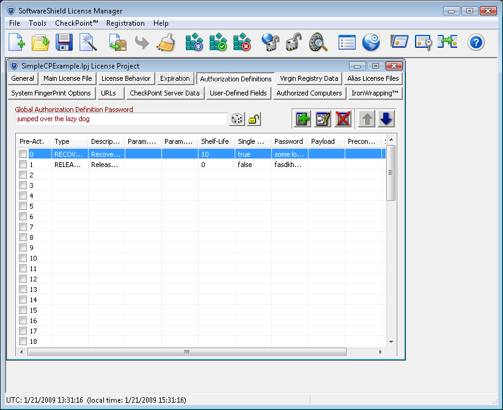Generate random password with dice icon
Image resolution: width=503 pixels, height=410 pixels.
tap(237, 119)
